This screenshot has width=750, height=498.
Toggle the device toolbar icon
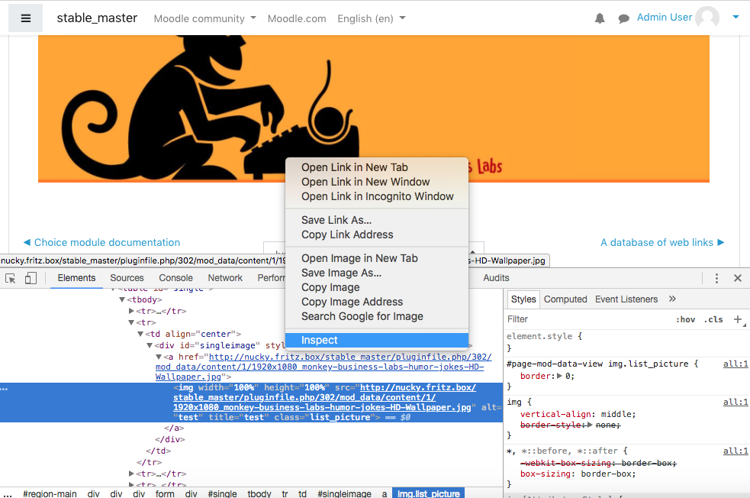tap(31, 278)
